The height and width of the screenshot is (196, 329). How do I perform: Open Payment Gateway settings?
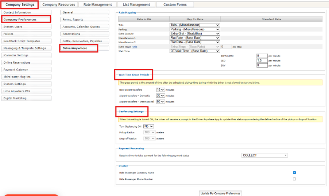[x=26, y=69]
